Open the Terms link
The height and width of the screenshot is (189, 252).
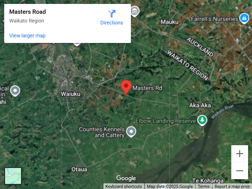(204, 186)
